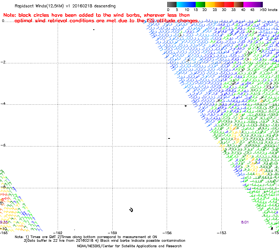Image resolution: width=279 pixels, height=252 pixels.
Task: Click the -4 latitude axis label
Action: pos(3,104)
